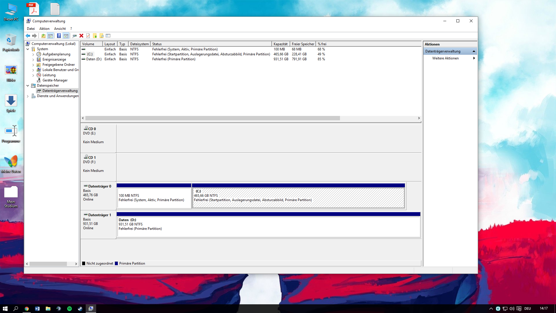Click the red X delete icon
This screenshot has height=313, width=556.
point(81,36)
